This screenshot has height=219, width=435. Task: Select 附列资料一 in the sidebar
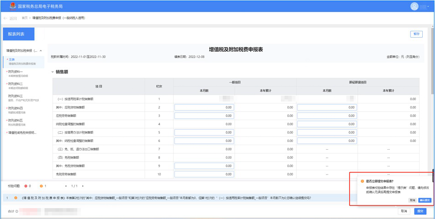coord(15,72)
